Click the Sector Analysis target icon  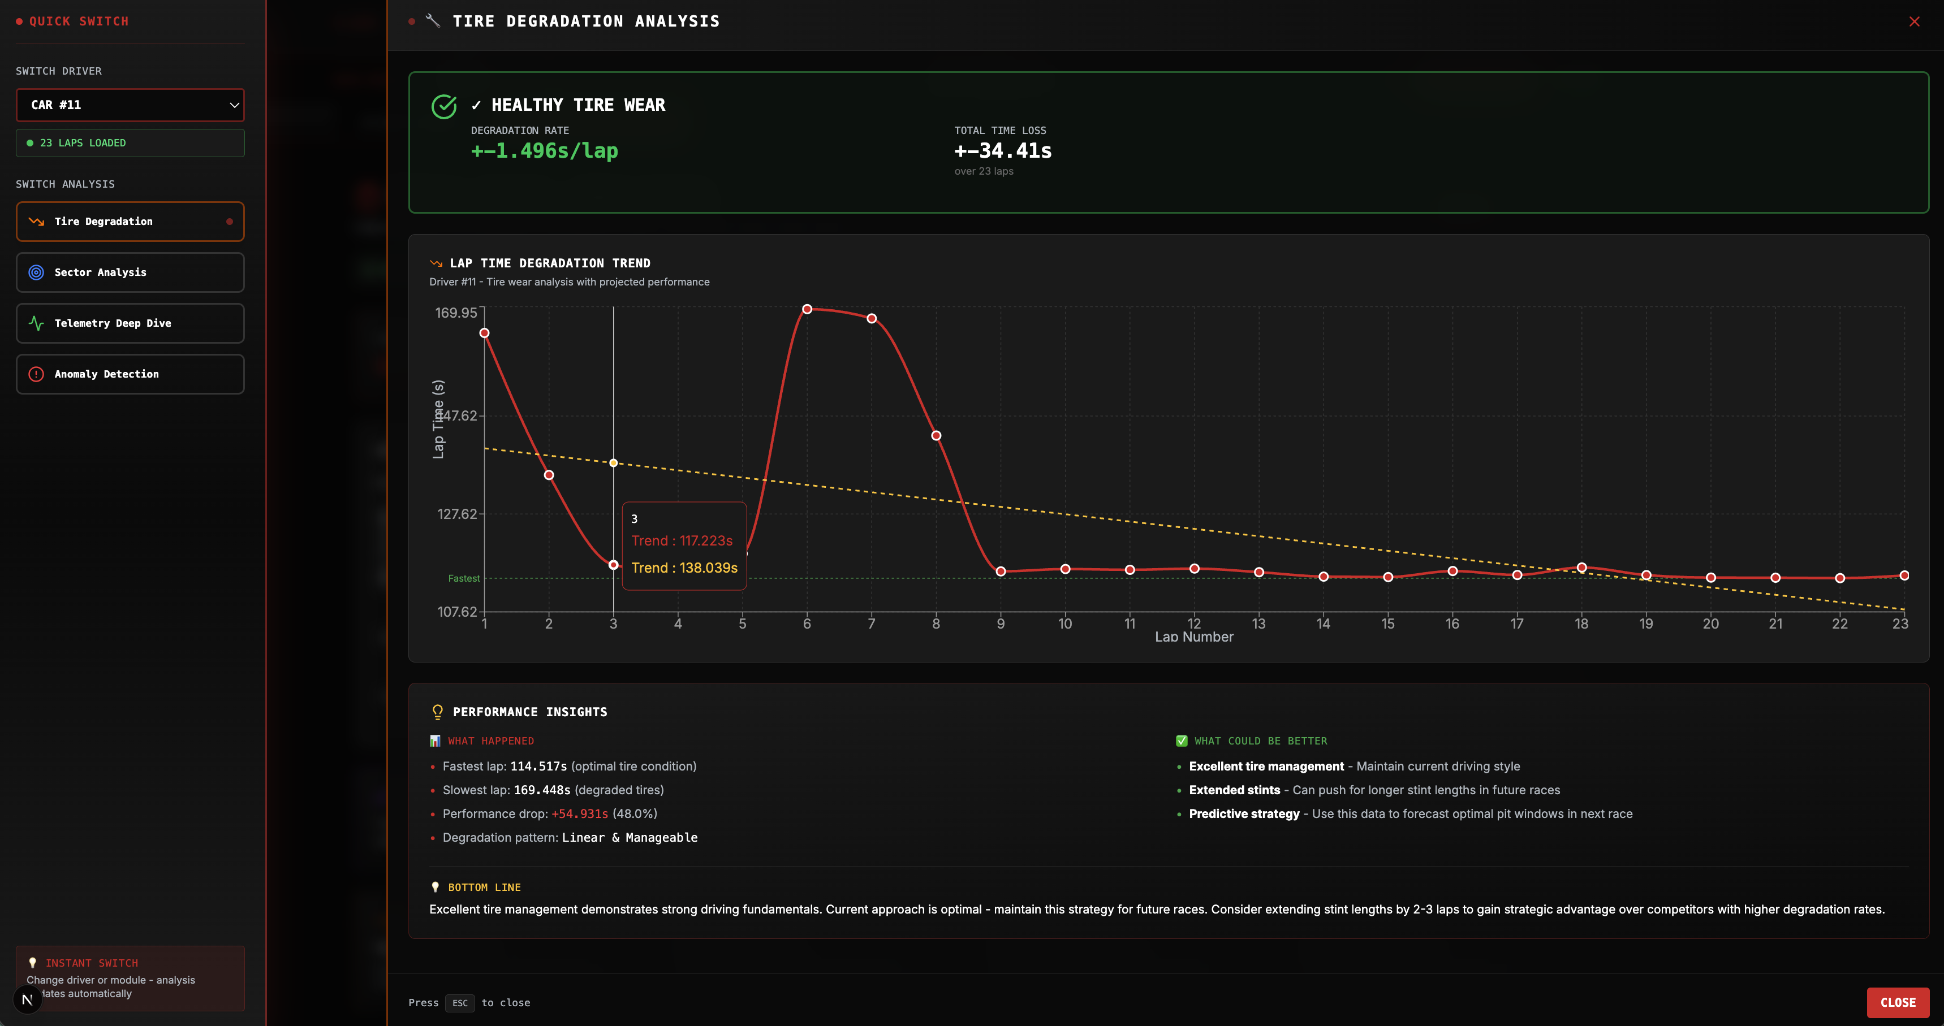point(36,272)
